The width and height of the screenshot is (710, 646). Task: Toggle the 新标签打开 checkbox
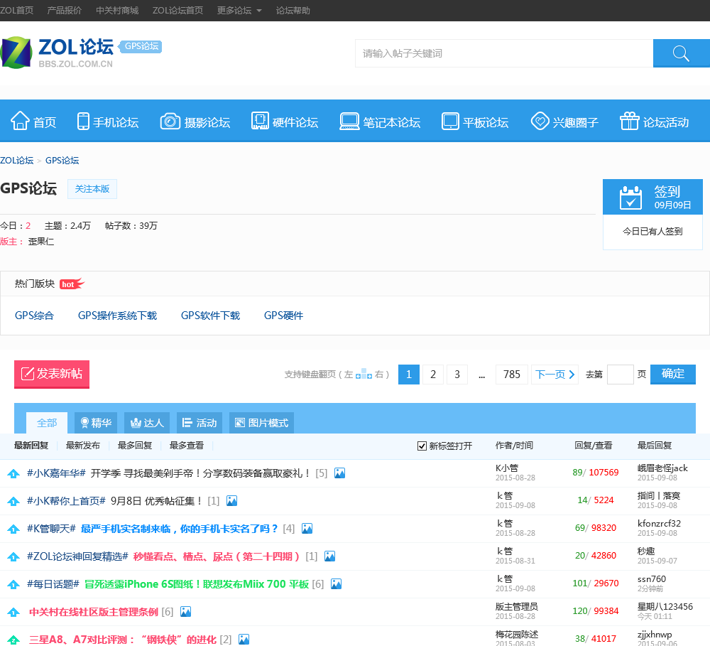[422, 446]
